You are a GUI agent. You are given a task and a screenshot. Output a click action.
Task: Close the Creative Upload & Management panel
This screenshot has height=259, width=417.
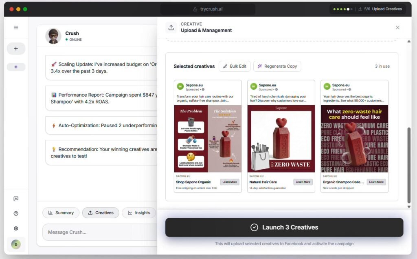click(397, 27)
